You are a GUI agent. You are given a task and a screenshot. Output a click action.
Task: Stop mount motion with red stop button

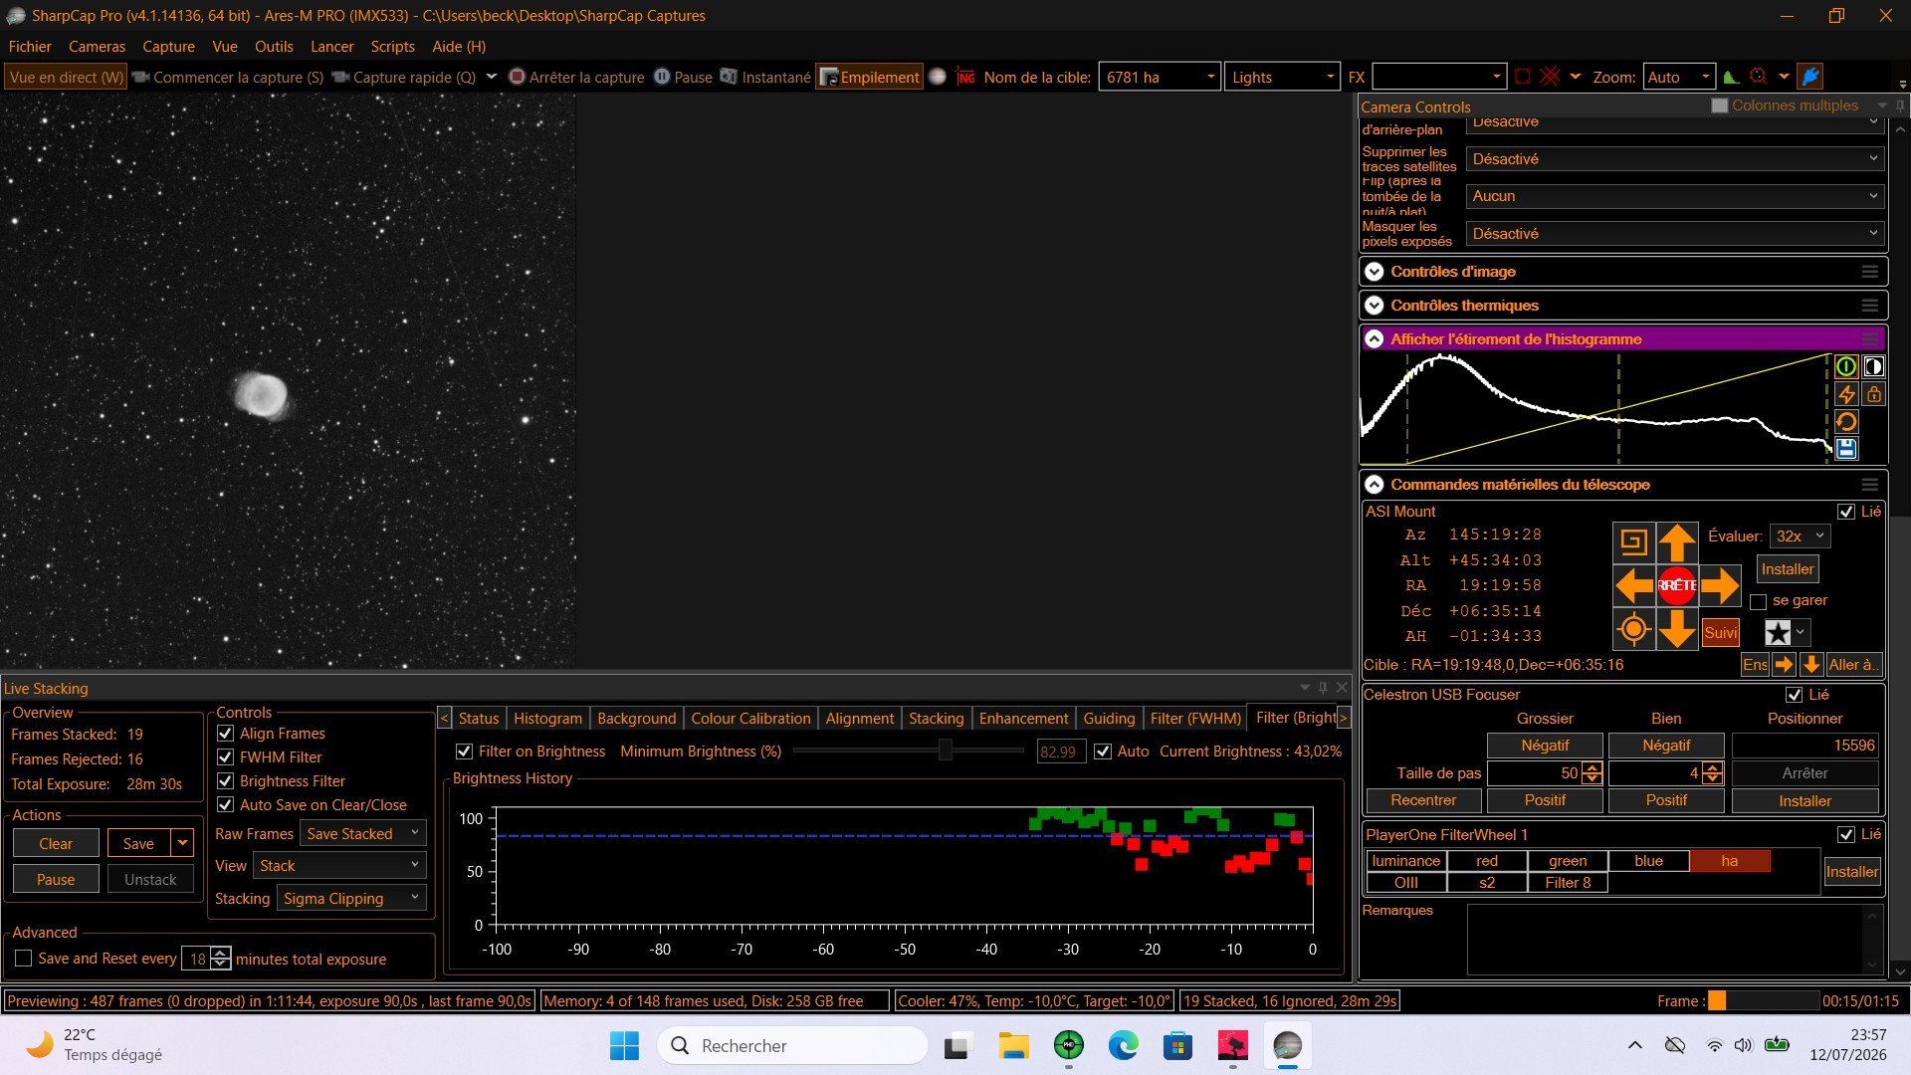tap(1677, 585)
